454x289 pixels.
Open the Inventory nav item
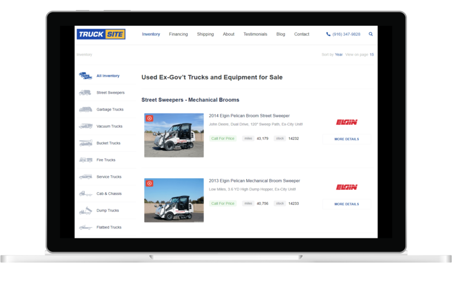coord(151,34)
